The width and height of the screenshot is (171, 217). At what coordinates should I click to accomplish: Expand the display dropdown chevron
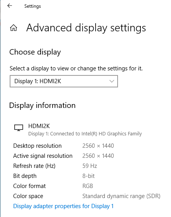[111, 81]
